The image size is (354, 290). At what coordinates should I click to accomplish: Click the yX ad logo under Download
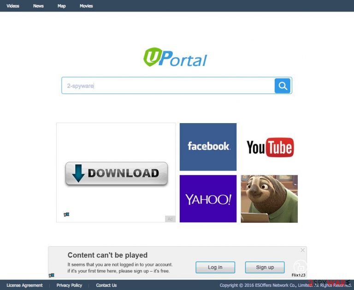tap(66, 214)
